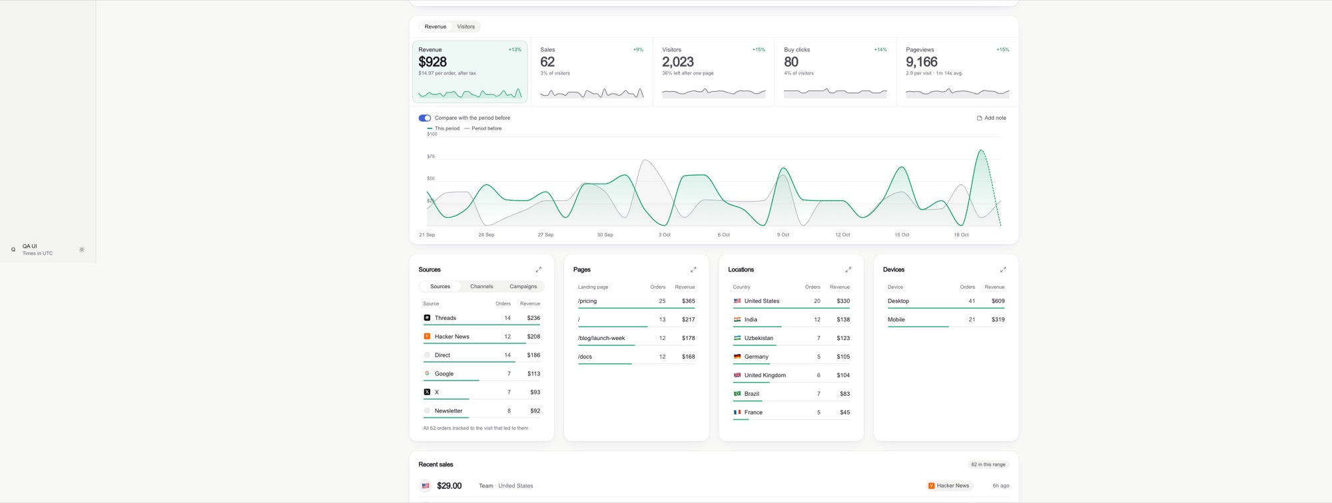Expand the Sources panel
The image size is (1332, 503).
538,270
